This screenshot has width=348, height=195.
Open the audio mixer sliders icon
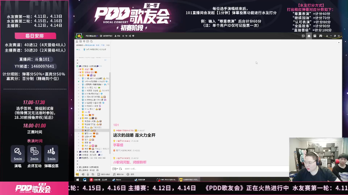[x=93, y=175]
